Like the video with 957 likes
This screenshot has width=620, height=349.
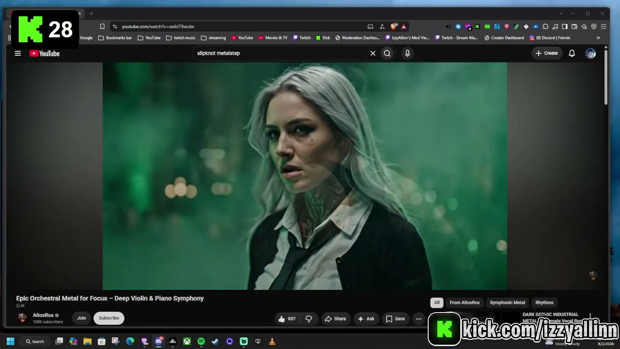coord(287,318)
